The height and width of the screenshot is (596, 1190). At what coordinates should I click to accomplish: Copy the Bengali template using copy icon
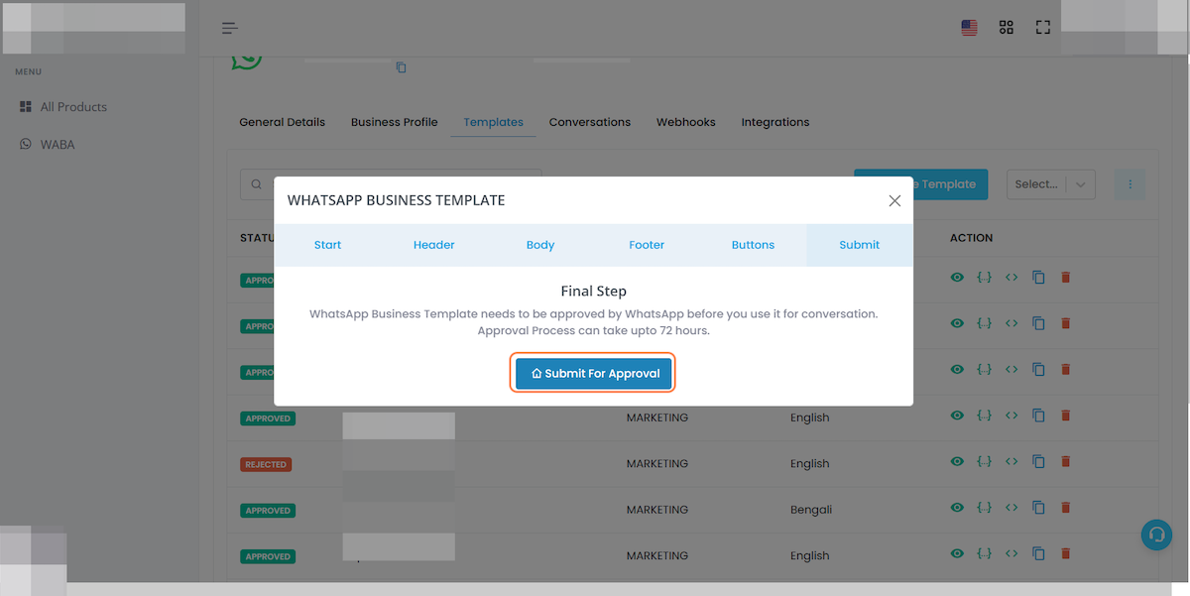(x=1039, y=508)
